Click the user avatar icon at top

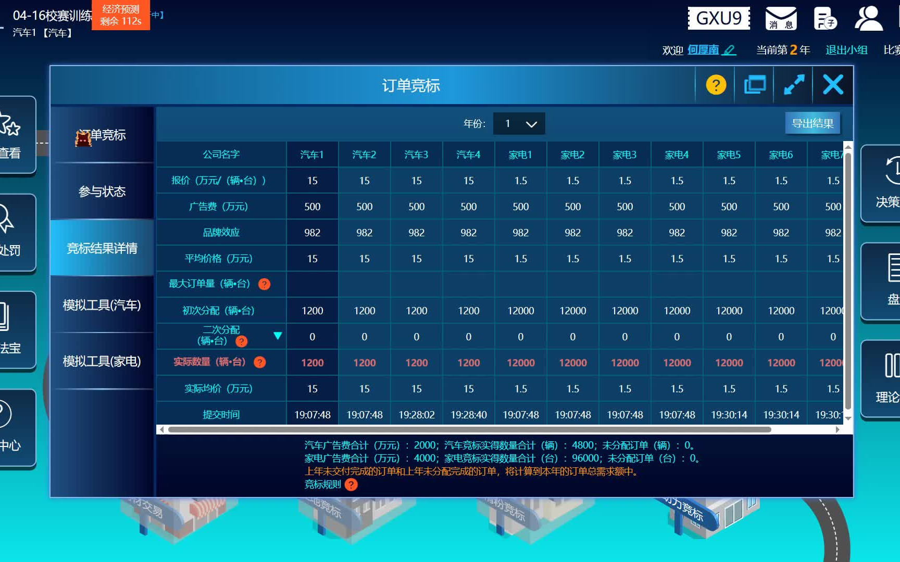click(868, 18)
